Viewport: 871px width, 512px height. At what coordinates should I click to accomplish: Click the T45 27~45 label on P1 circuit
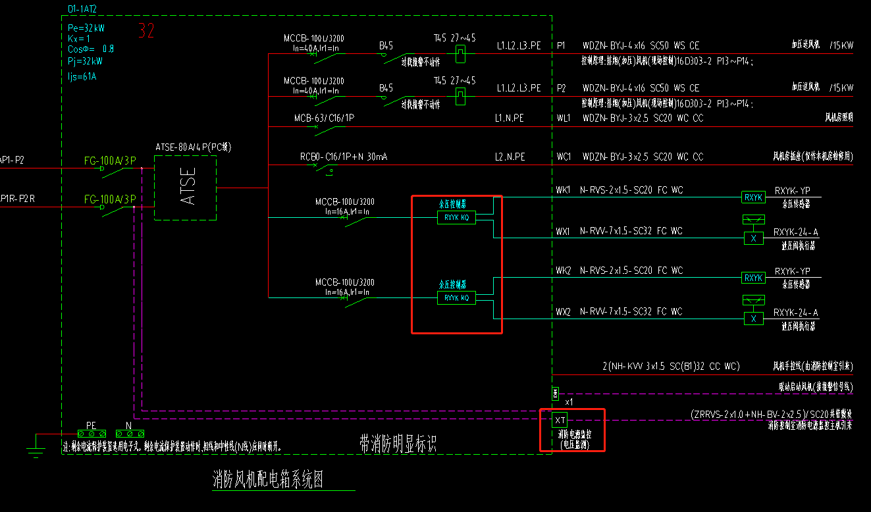tap(455, 38)
